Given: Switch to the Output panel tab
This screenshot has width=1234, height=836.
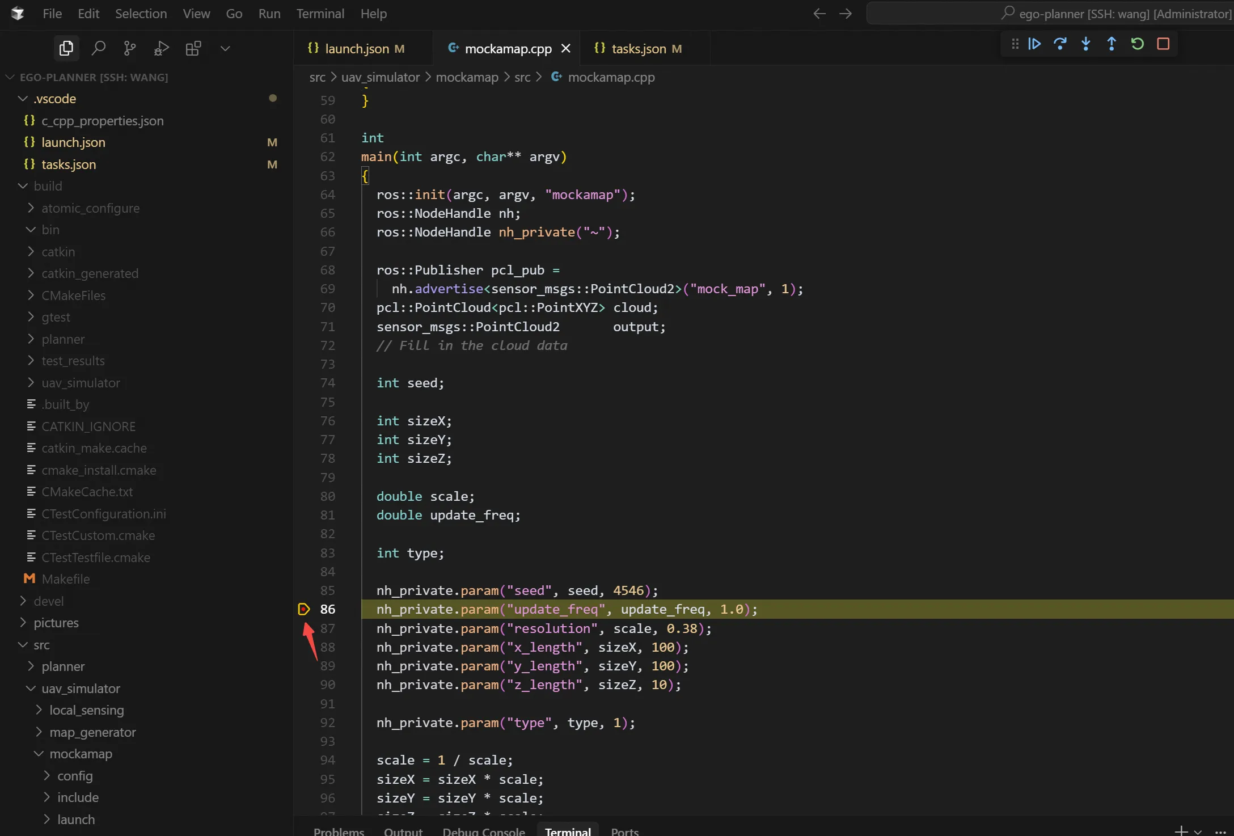Looking at the screenshot, I should [x=403, y=831].
